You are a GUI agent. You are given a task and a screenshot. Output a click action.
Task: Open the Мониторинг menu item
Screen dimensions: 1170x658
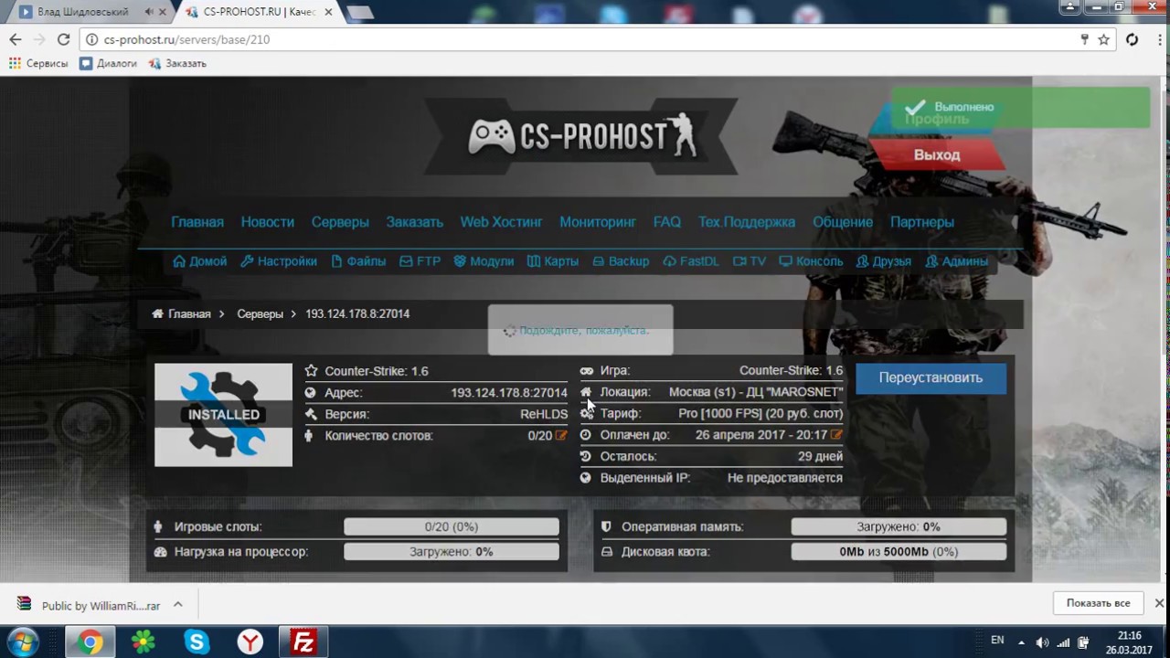point(598,222)
